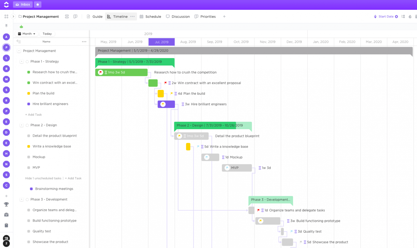Click the green automation bot icon above Month

pyautogui.click(x=21, y=26)
